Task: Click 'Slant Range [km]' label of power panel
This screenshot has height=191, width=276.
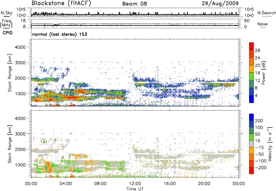Action: 10,73
